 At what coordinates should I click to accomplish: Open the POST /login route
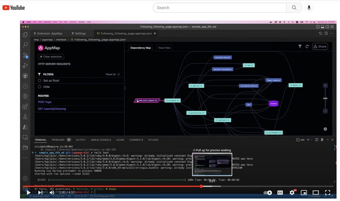click(x=45, y=102)
